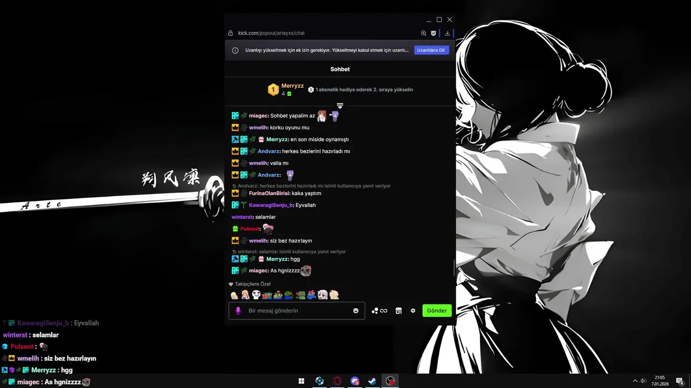691x388 pixels.
Task: Open Steam from taskbar
Action: pyautogui.click(x=372, y=381)
